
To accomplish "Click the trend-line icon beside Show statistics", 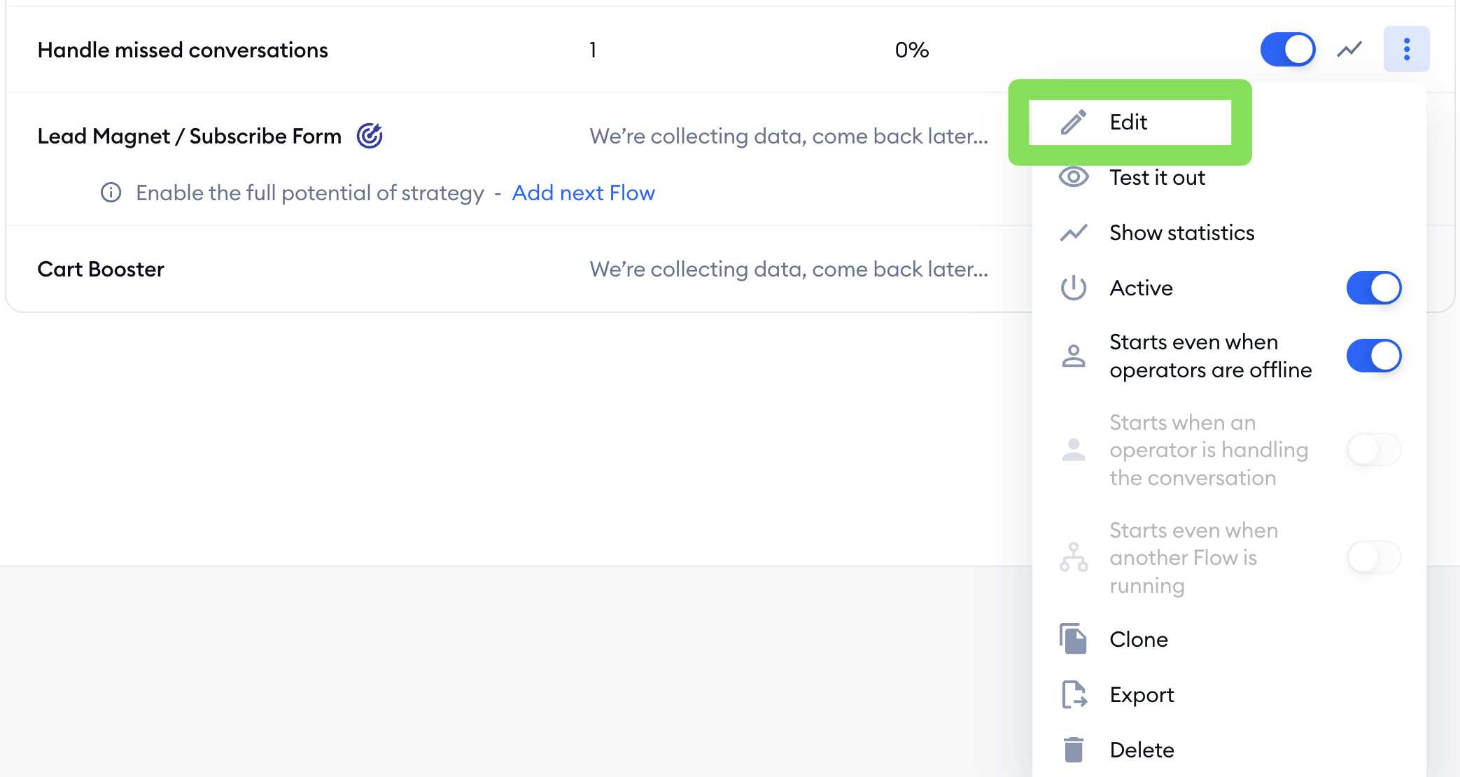I will point(1074,232).
